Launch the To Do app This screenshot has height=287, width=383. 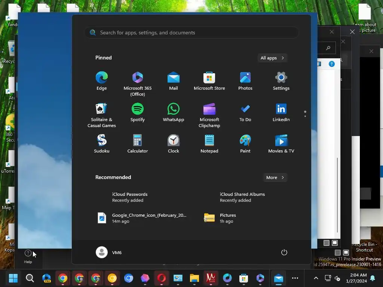pos(245,112)
